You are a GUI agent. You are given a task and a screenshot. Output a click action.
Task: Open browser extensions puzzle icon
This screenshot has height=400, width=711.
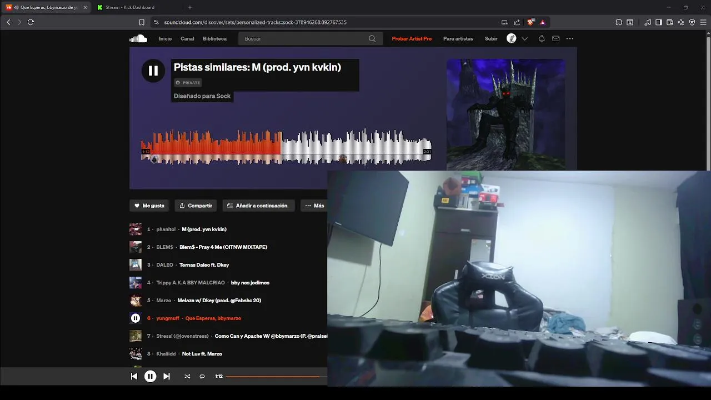click(619, 22)
